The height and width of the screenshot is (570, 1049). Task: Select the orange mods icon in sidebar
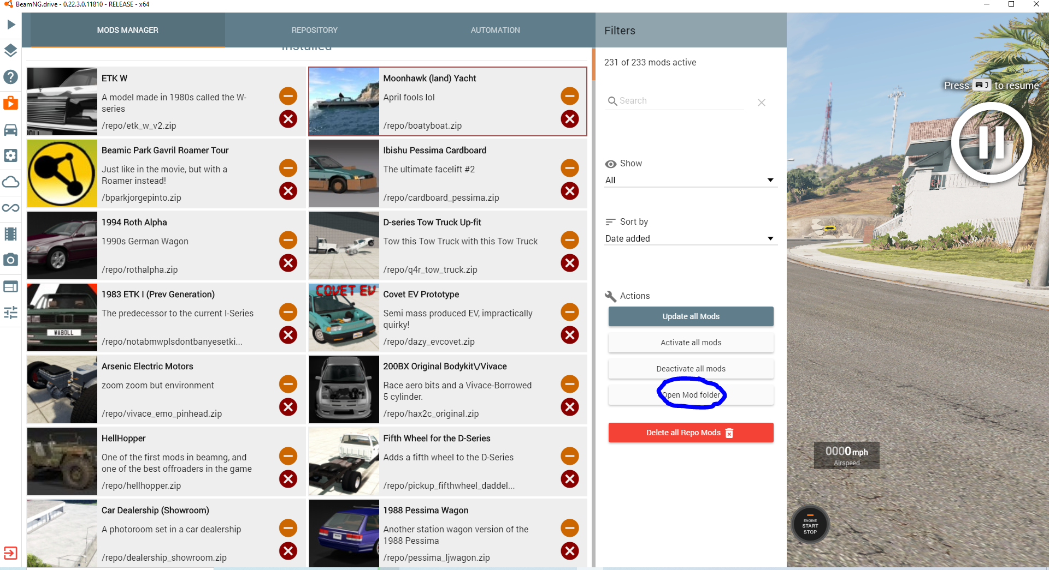click(x=11, y=103)
